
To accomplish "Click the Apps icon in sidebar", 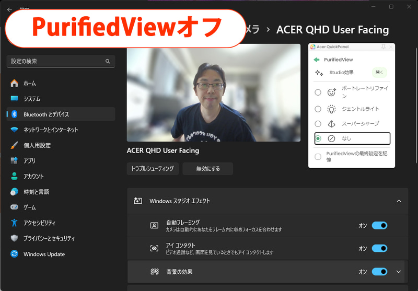I will [14, 161].
